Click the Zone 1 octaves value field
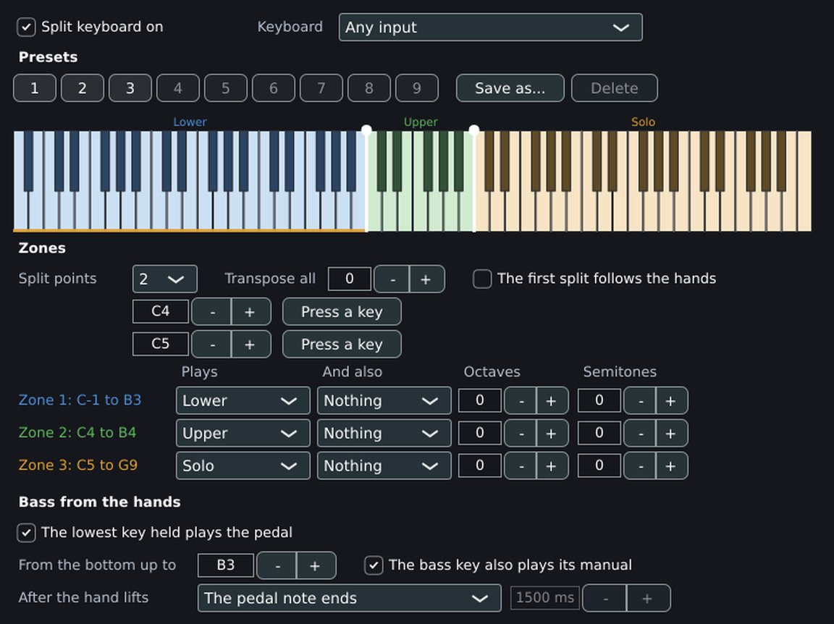 tap(480, 400)
